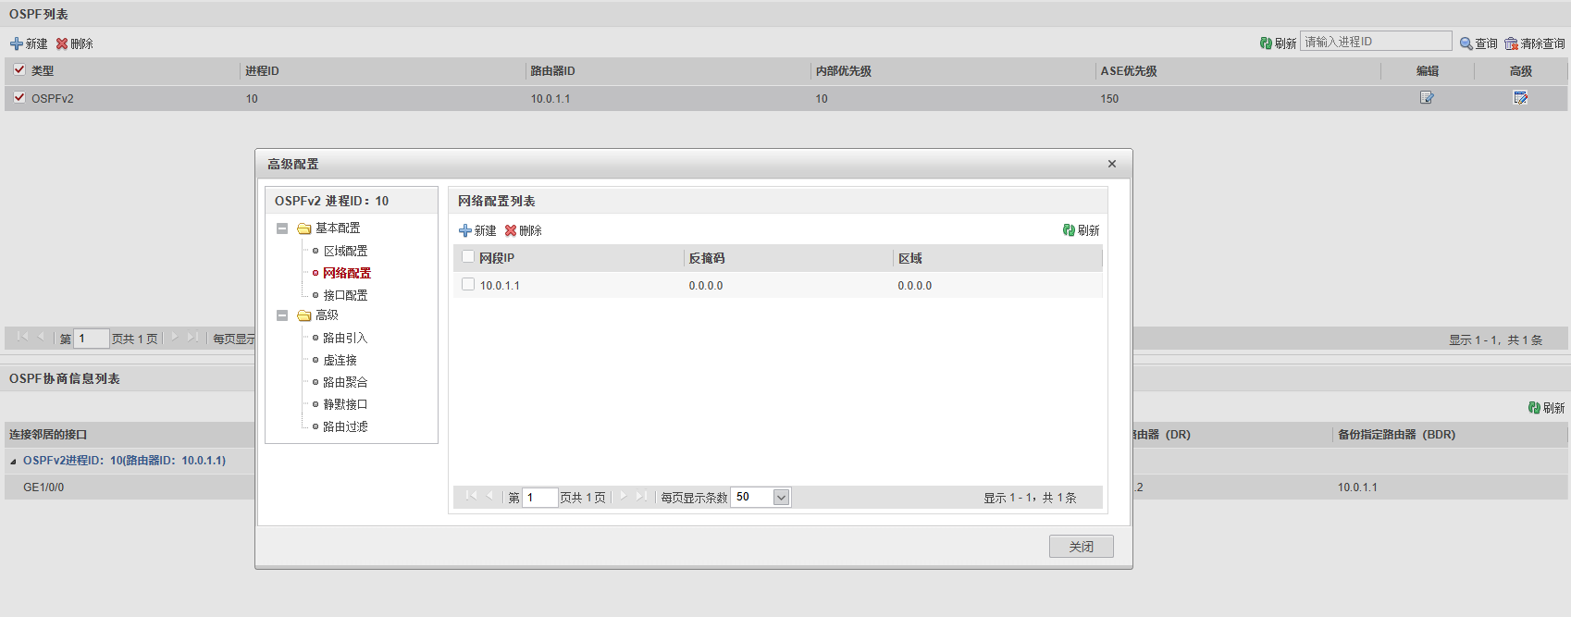Click the 新建 plus icon in OSPF列表 toolbar
1571x617 pixels.
click(17, 43)
